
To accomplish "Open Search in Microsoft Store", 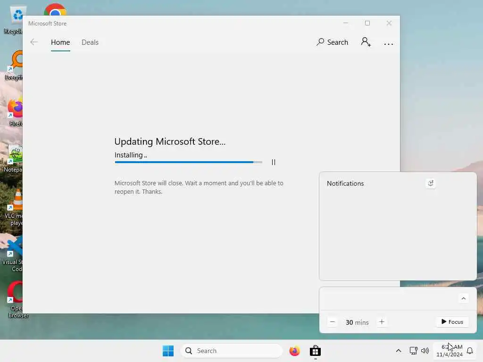I will (x=332, y=42).
